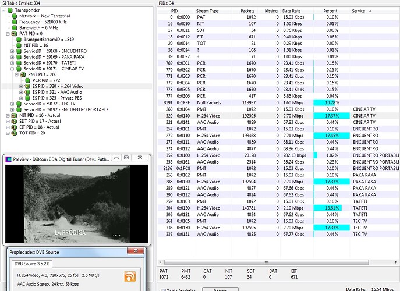Click the icon beside ES PID 320 H.264 Video
This screenshot has width=400, height=291.
[x=27, y=87]
